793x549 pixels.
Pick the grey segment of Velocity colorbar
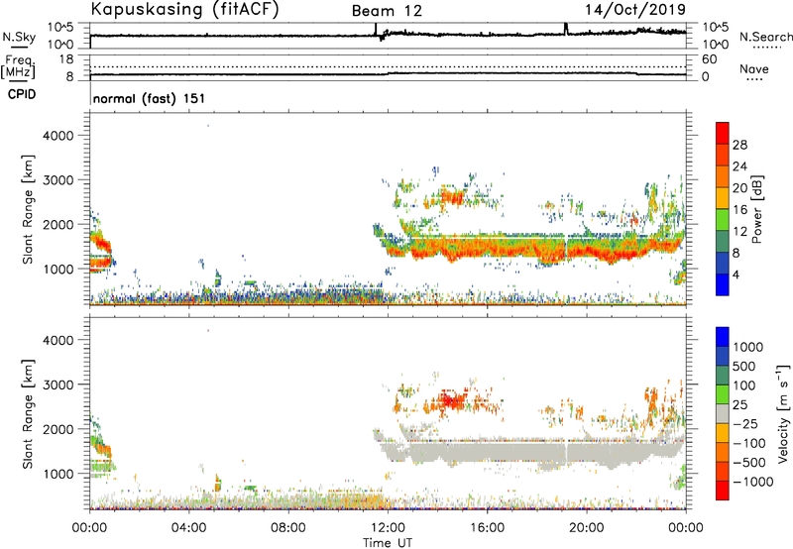click(723, 413)
